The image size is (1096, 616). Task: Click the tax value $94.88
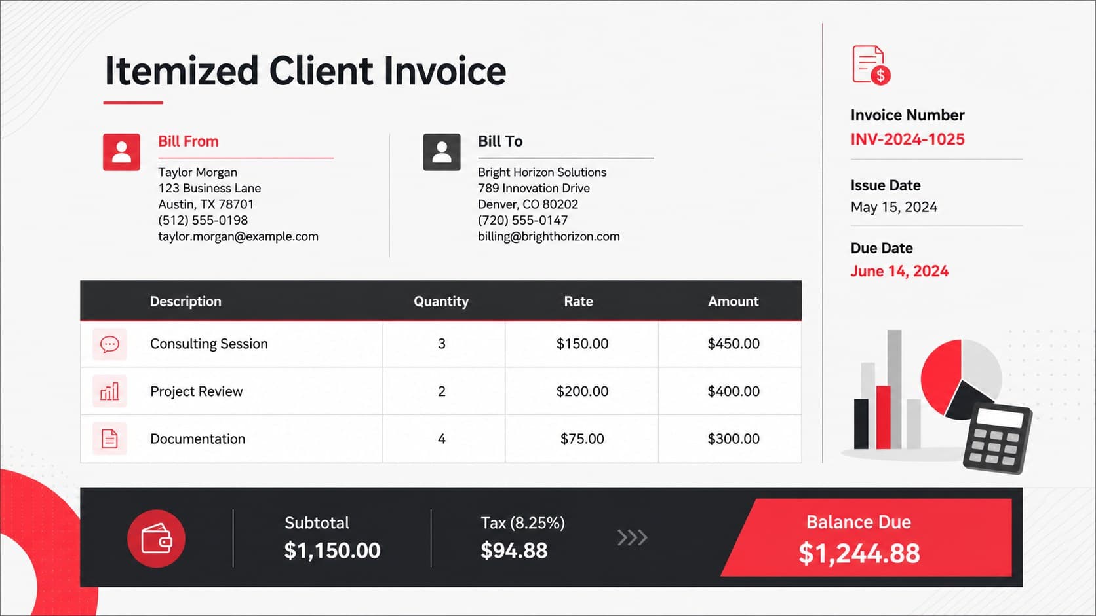514,551
